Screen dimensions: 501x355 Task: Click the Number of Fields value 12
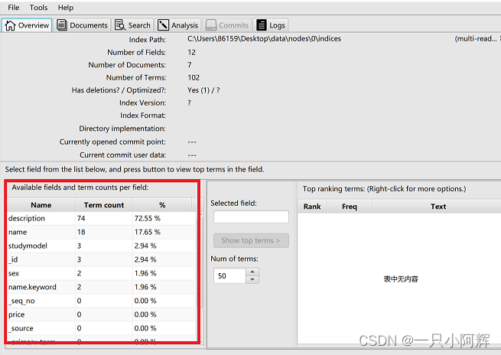pyautogui.click(x=191, y=52)
